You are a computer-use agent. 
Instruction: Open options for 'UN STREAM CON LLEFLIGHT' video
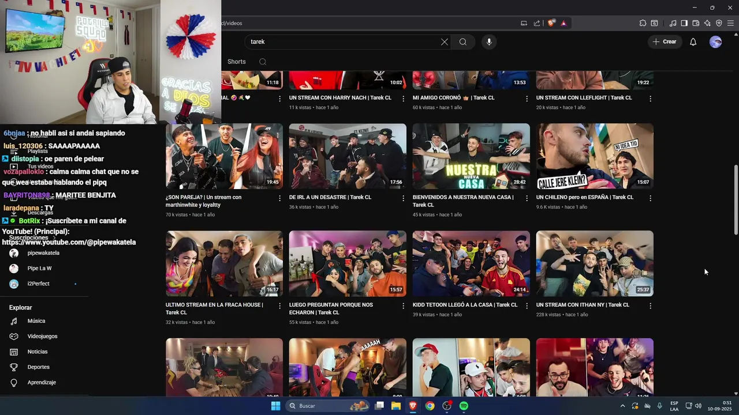coord(650,99)
